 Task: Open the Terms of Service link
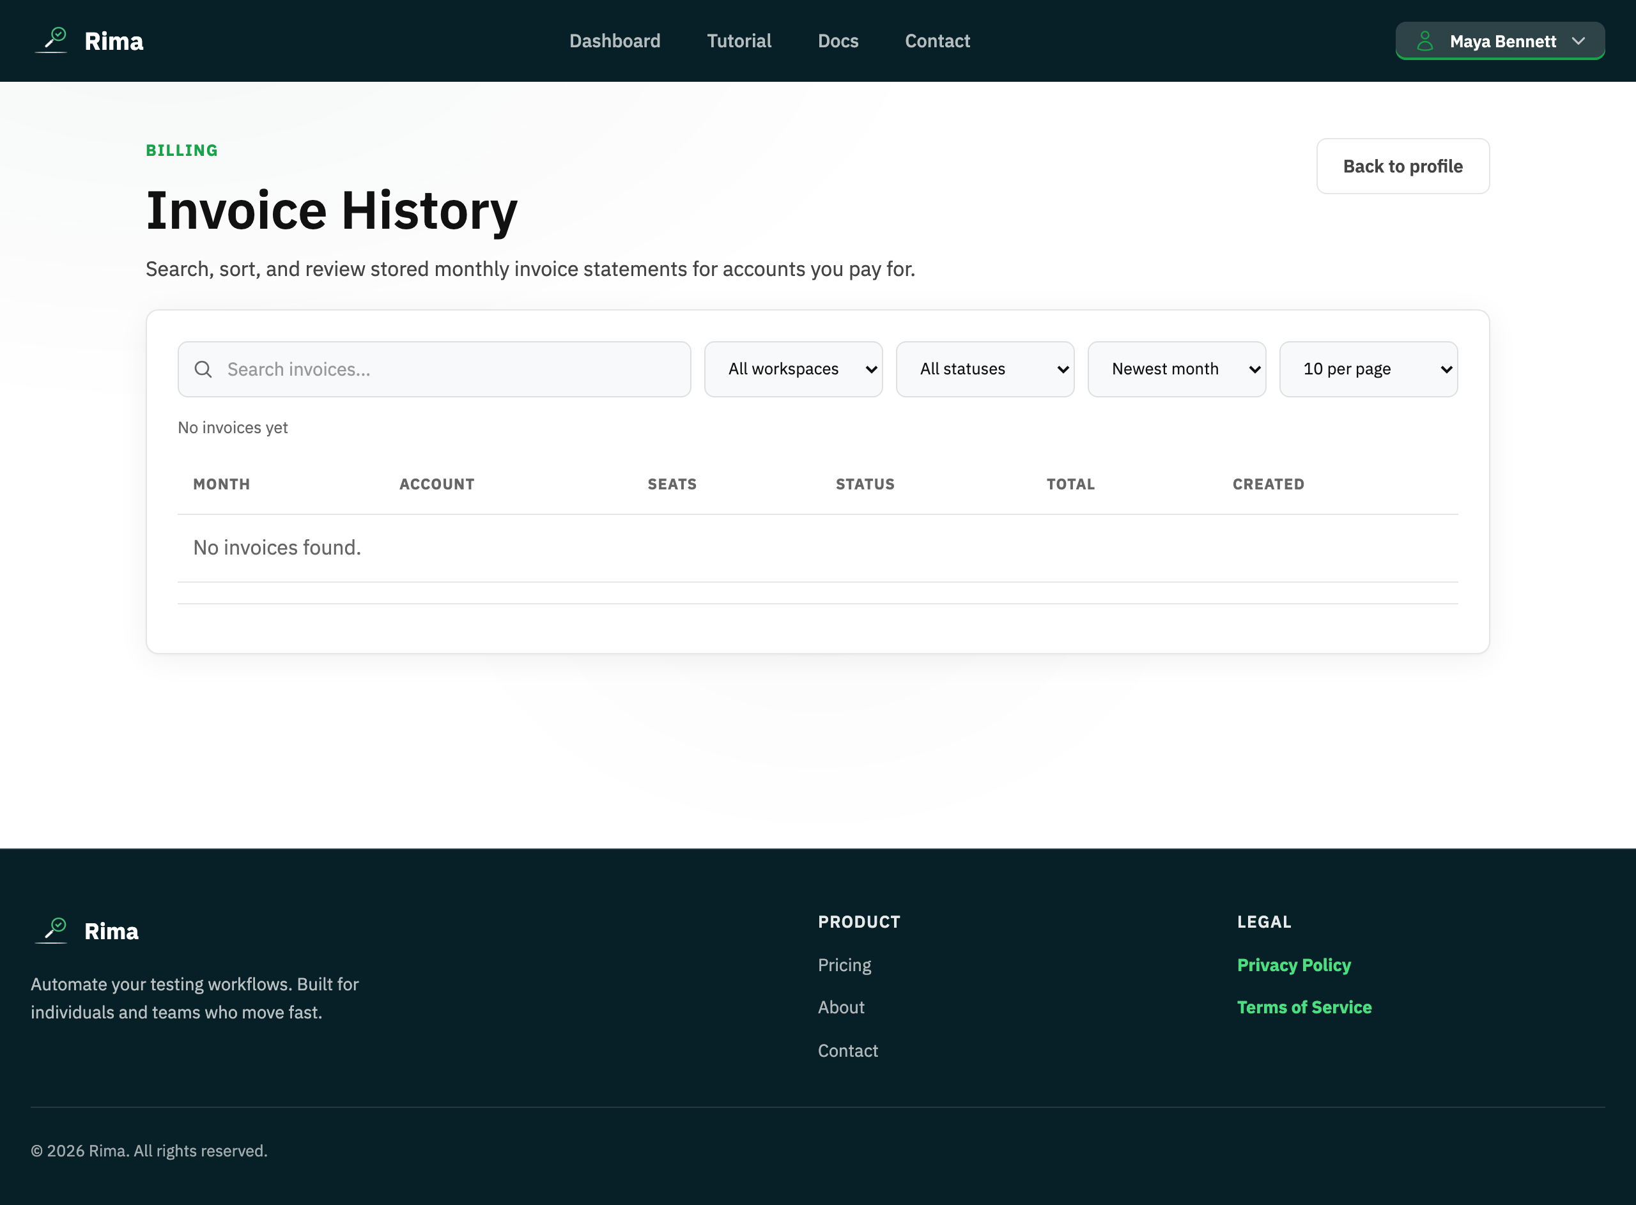pyautogui.click(x=1304, y=1008)
